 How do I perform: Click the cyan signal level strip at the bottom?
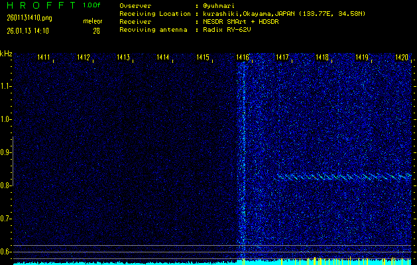click(x=213, y=262)
